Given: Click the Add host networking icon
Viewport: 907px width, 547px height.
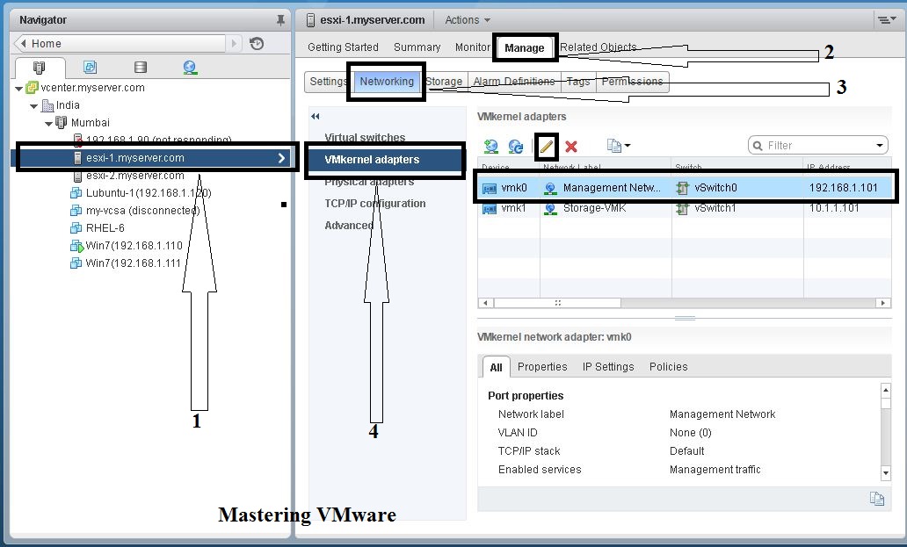Looking at the screenshot, I should pos(491,146).
